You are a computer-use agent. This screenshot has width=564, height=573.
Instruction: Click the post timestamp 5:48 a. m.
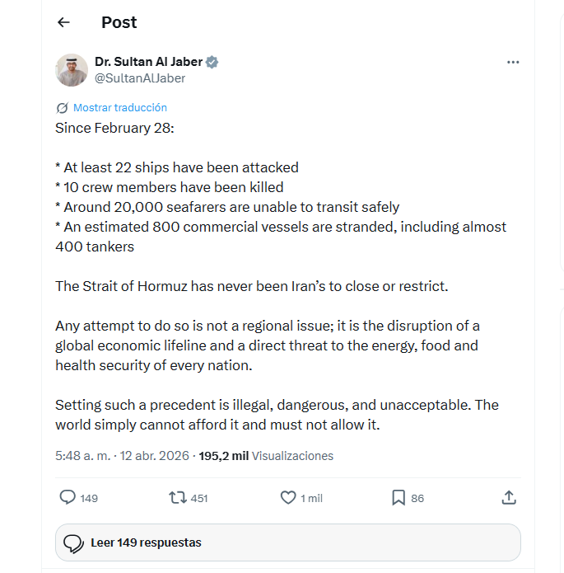[x=83, y=455]
